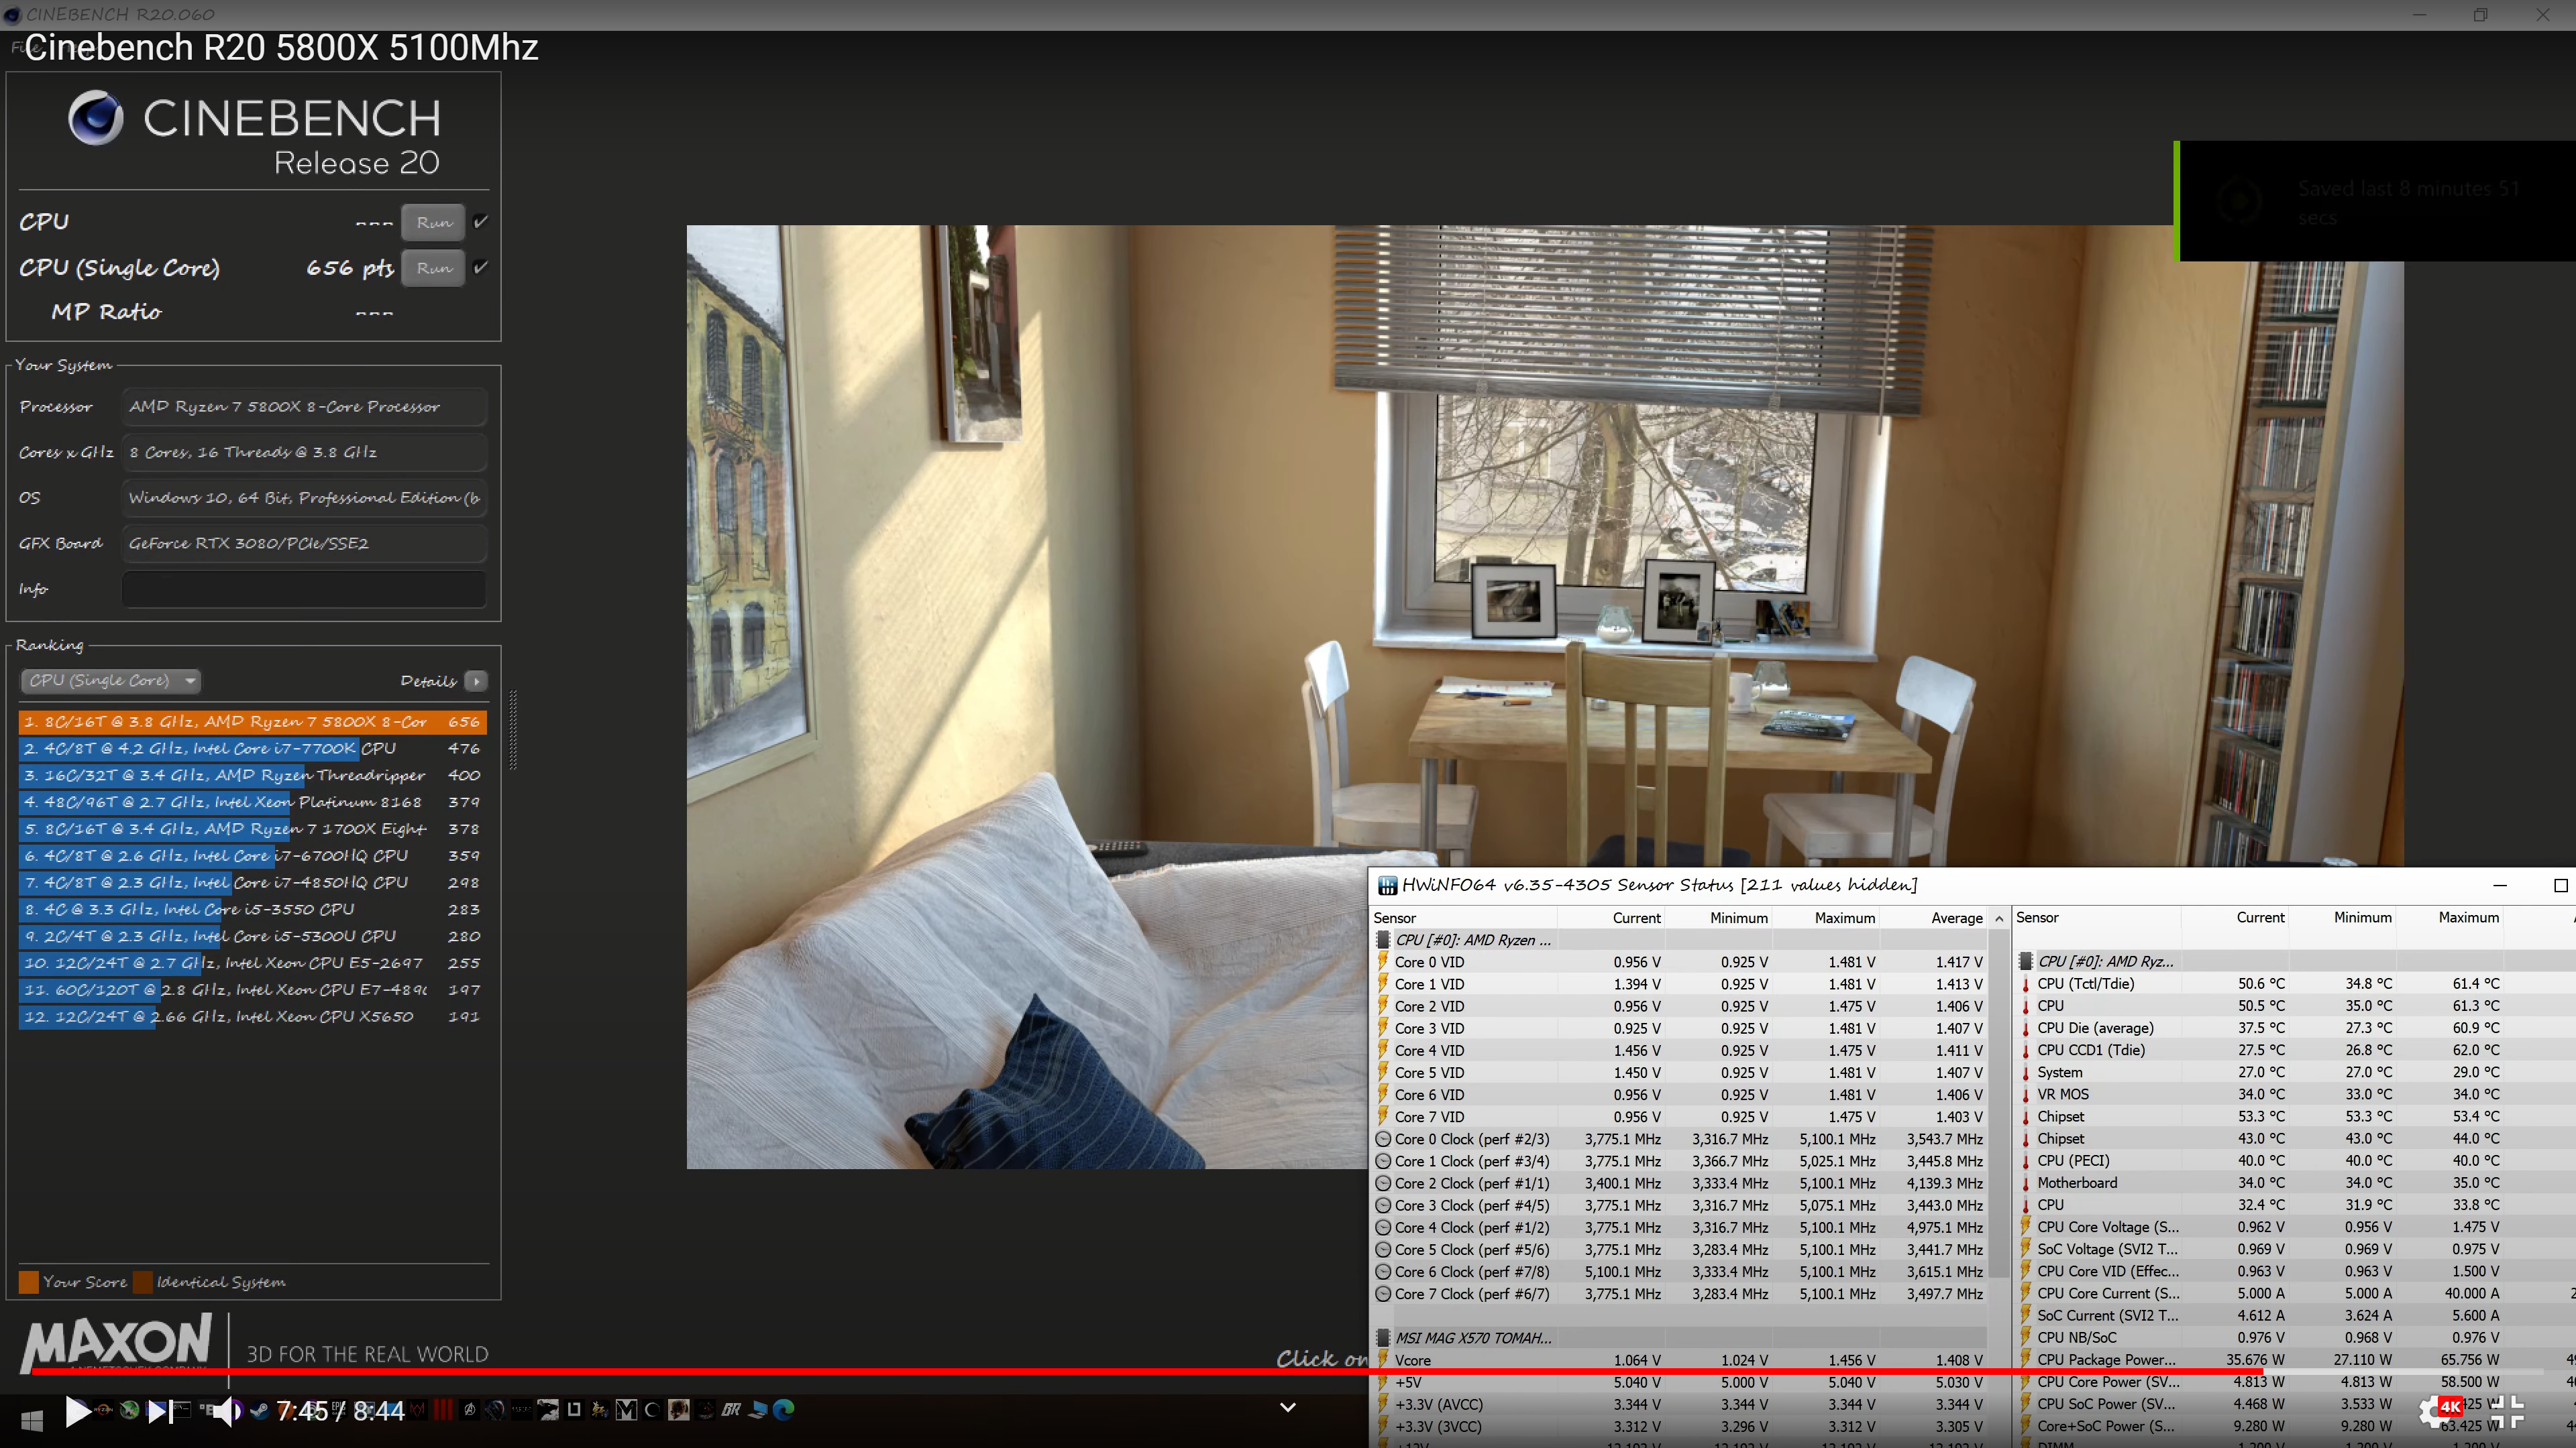
Task: Click the Processor field AMD Ryzen 7 5800X
Action: click(304, 407)
